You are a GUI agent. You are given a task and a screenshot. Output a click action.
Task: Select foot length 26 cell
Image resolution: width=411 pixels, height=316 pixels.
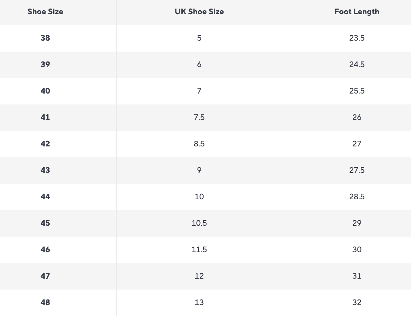357,117
